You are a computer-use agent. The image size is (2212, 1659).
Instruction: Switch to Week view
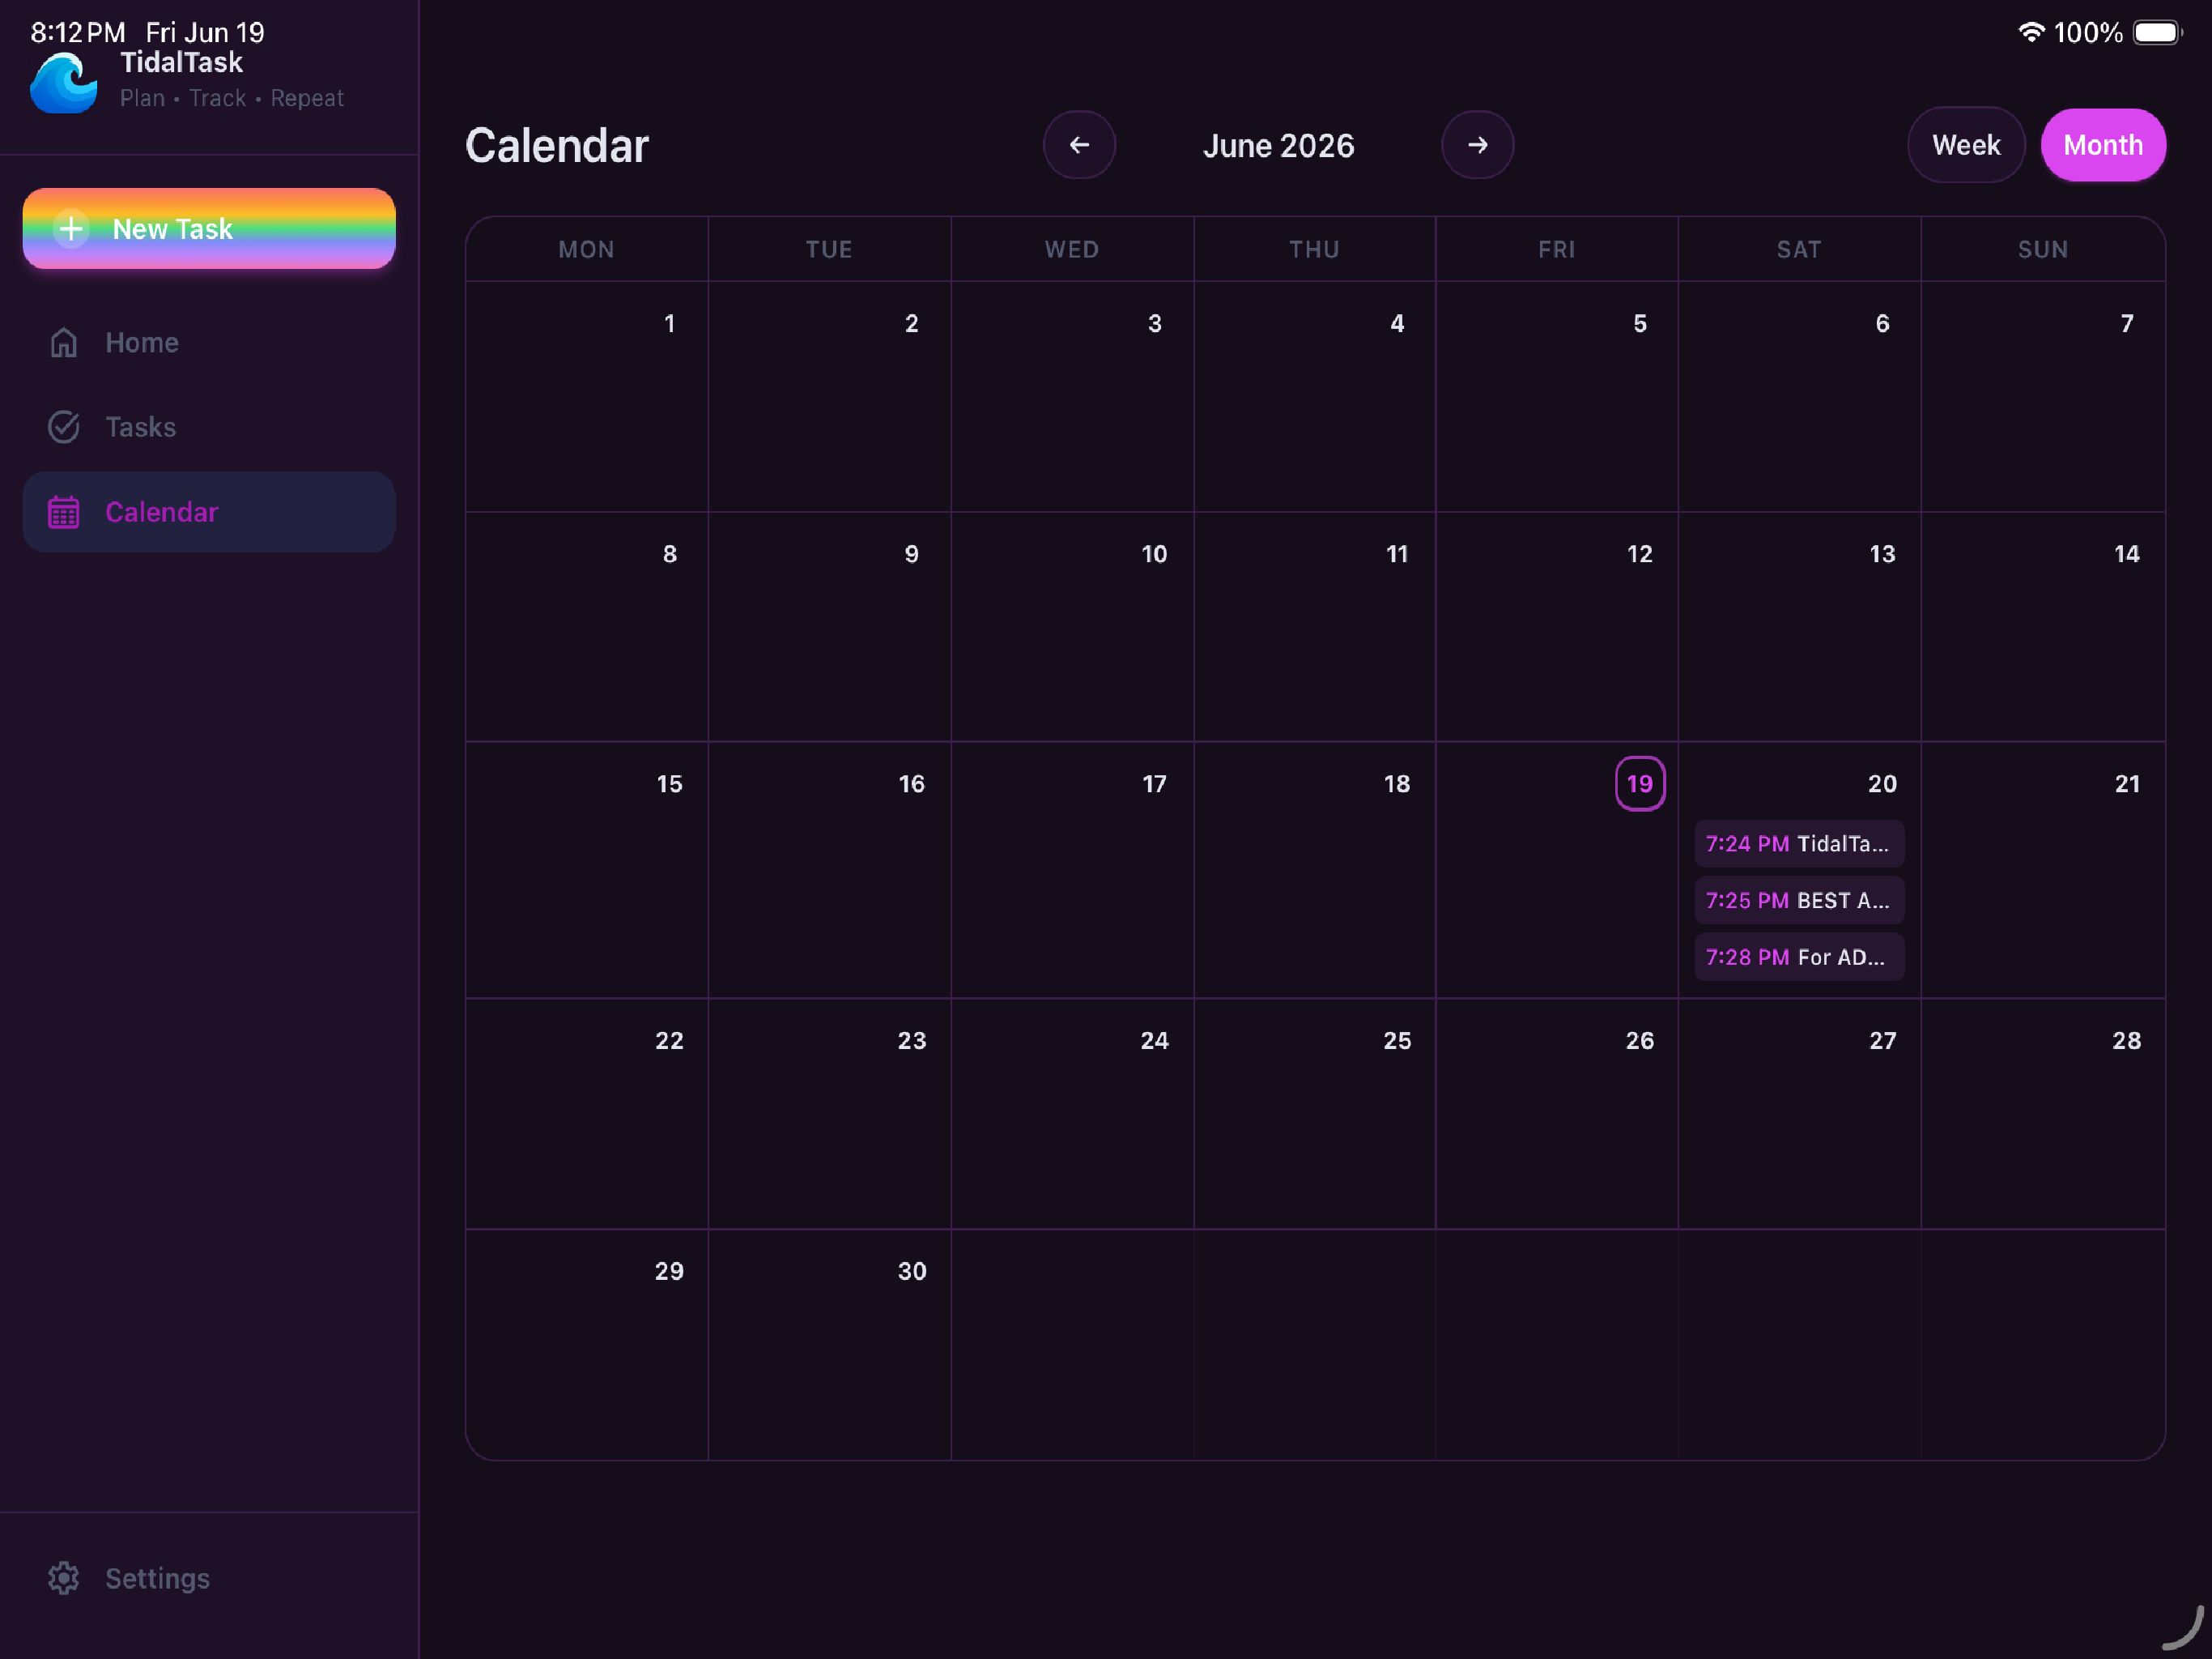[x=1966, y=145]
